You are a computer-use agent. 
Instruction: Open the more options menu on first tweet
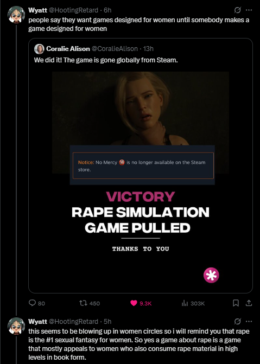pyautogui.click(x=249, y=10)
